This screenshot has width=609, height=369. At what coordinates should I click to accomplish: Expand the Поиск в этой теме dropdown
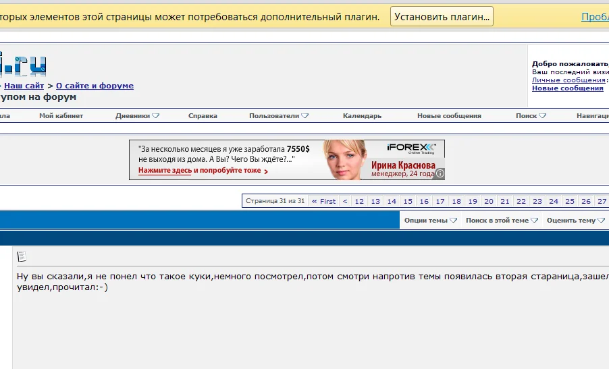(502, 221)
